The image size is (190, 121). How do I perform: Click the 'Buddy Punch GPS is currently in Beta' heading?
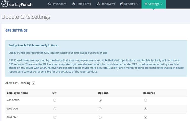coord(33,45)
